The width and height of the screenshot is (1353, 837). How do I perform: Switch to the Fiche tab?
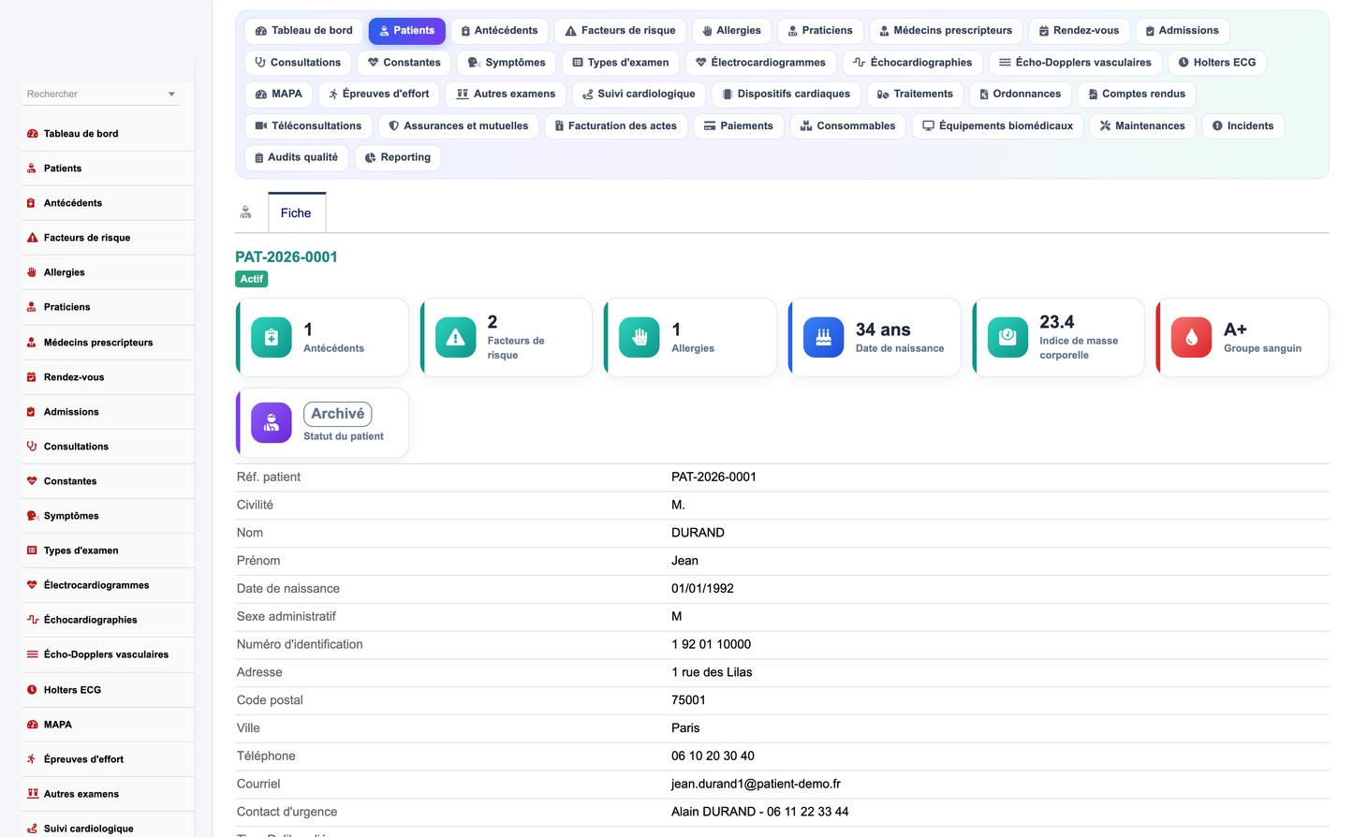coord(296,213)
